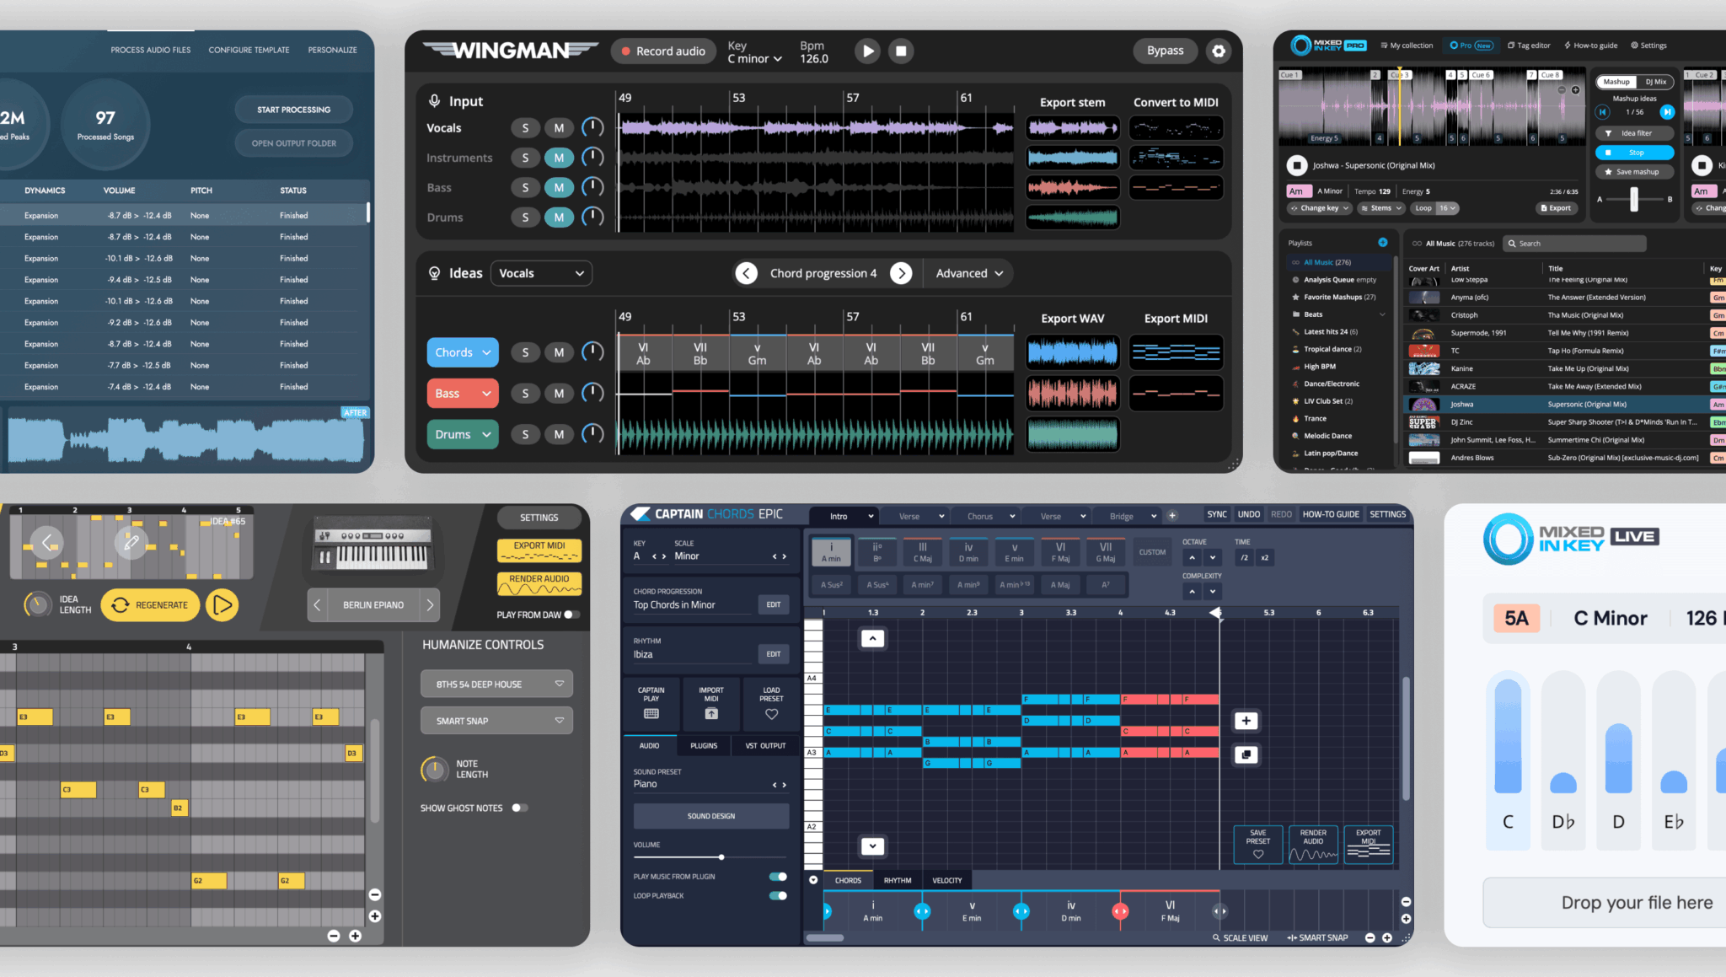Click REGENERATE button

tap(150, 605)
